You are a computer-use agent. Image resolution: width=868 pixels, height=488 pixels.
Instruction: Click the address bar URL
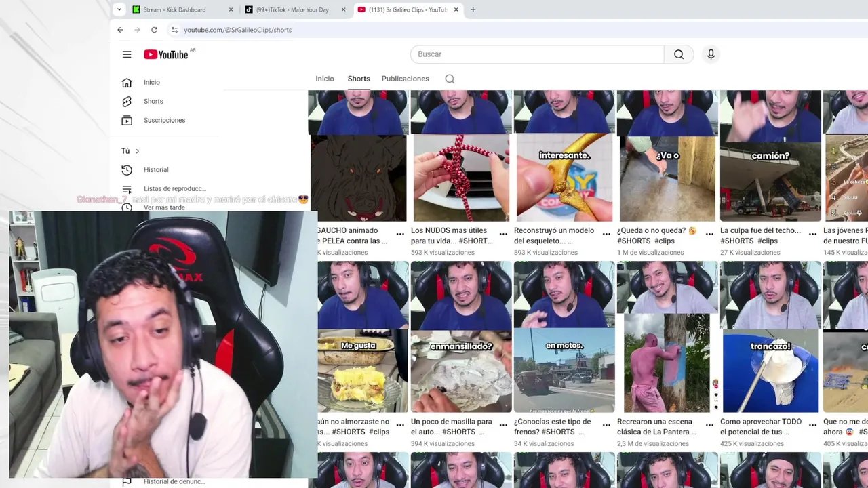pos(238,30)
